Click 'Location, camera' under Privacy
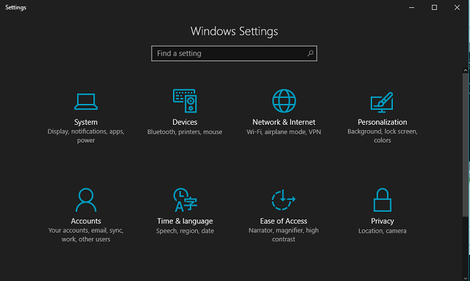The image size is (470, 281). 383,231
